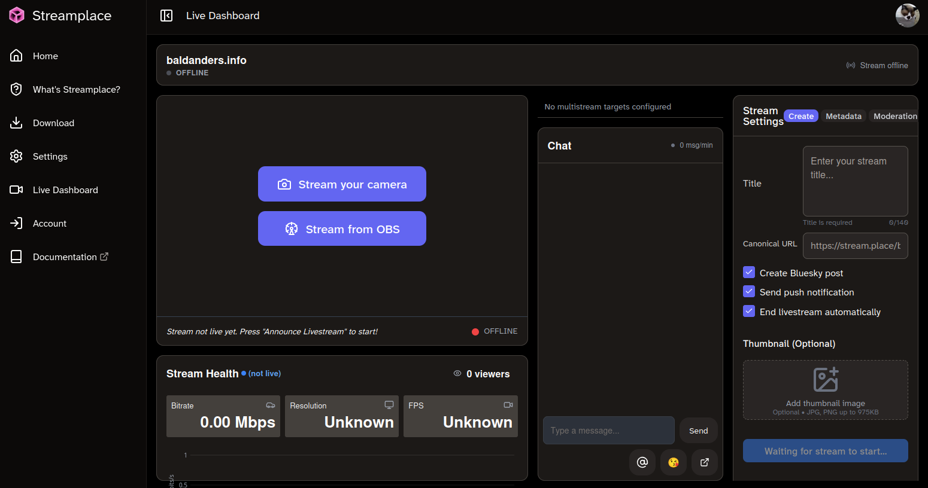This screenshot has height=488, width=928.
Task: Open the Account sidebar icon
Action: [16, 223]
